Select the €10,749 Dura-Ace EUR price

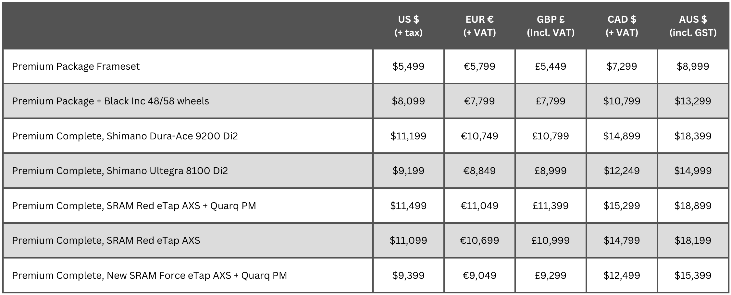[x=479, y=136]
